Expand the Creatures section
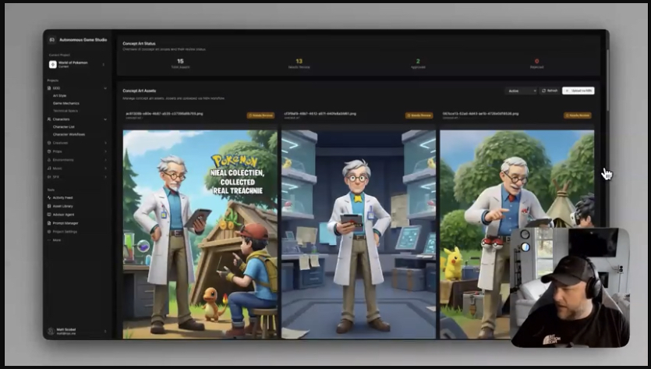The height and width of the screenshot is (369, 651). point(105,143)
